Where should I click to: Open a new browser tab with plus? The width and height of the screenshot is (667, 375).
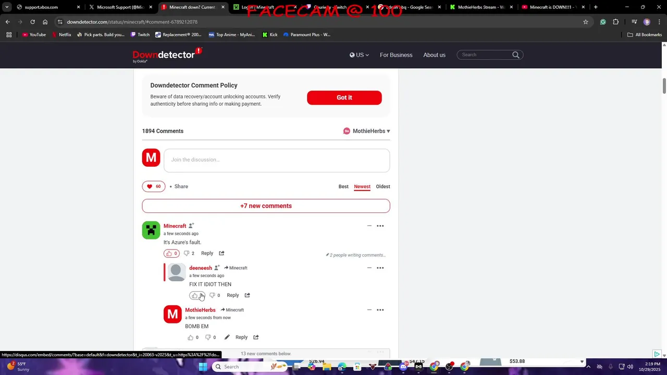click(596, 7)
